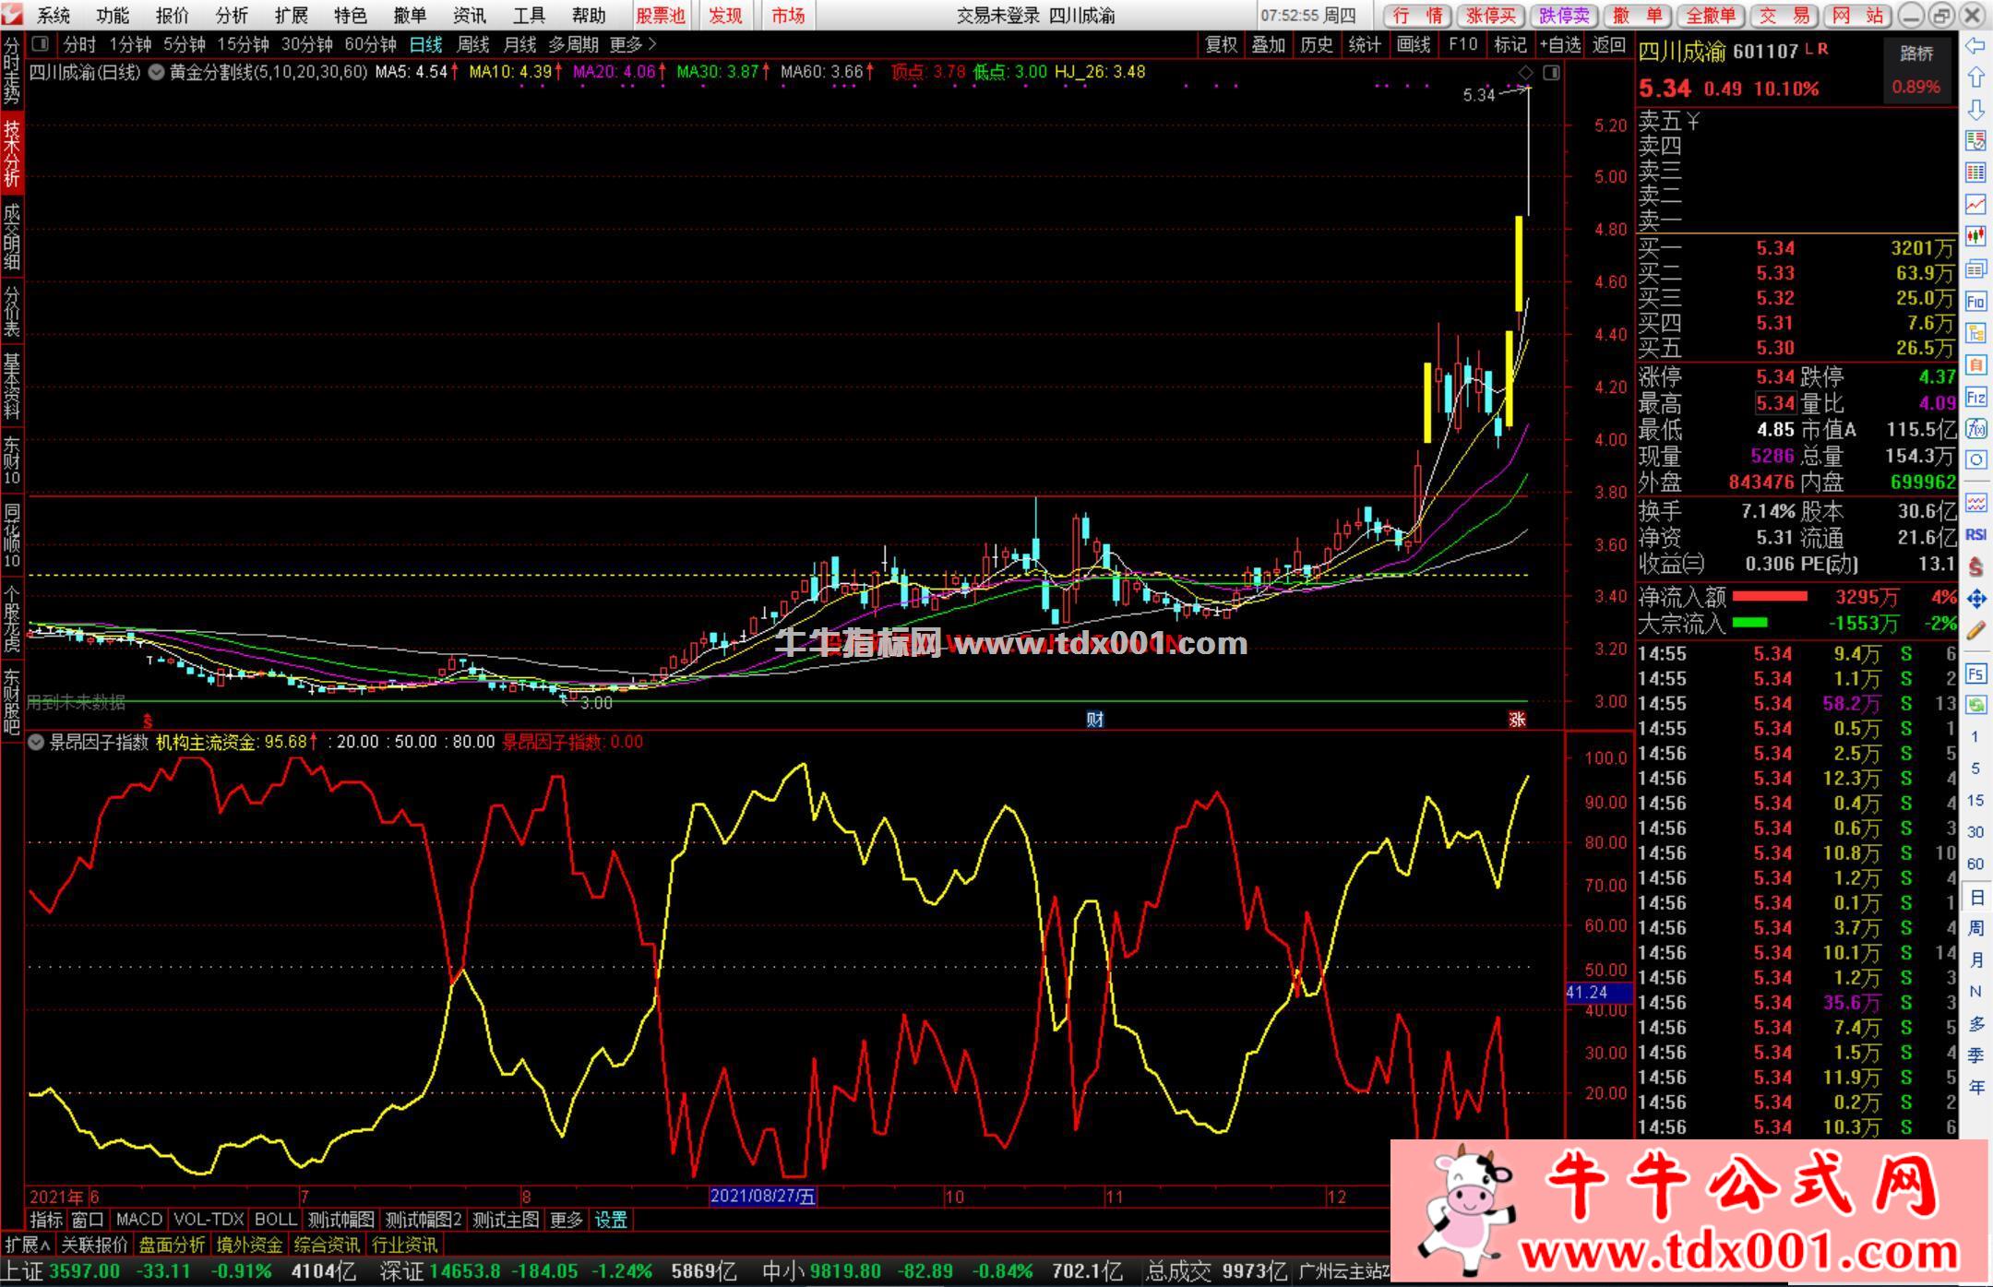Image resolution: width=1993 pixels, height=1287 pixels.
Task: Select the 60 minute period in right strip
Action: pos(1975,864)
